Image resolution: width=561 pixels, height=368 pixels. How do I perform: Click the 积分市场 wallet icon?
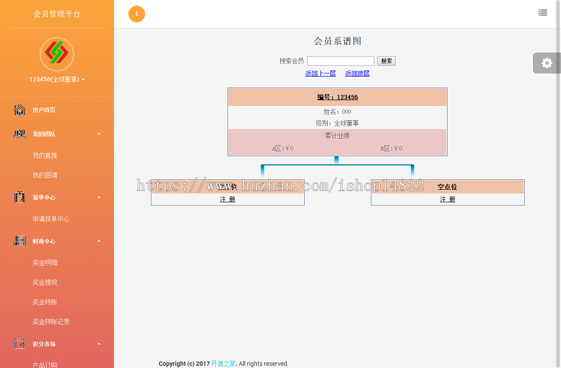20,344
